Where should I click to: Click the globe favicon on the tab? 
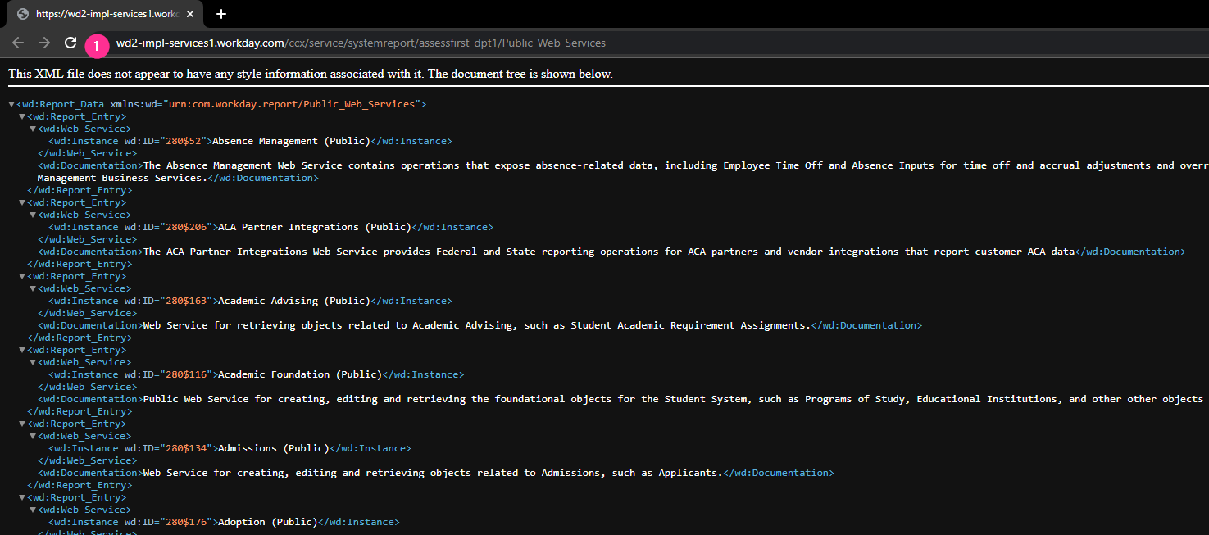click(22, 14)
